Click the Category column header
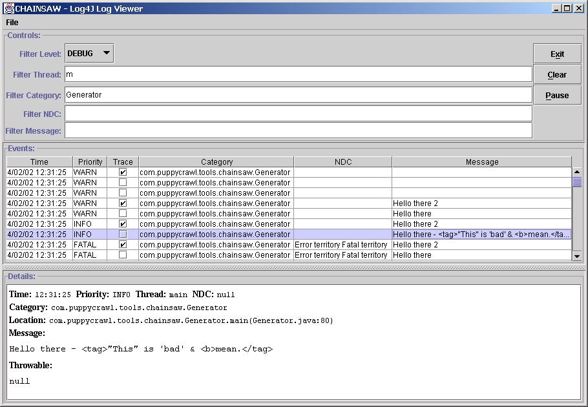This screenshot has width=588, height=407. tap(216, 162)
